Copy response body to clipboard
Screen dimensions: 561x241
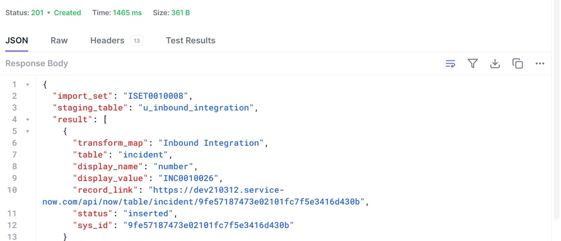point(518,64)
